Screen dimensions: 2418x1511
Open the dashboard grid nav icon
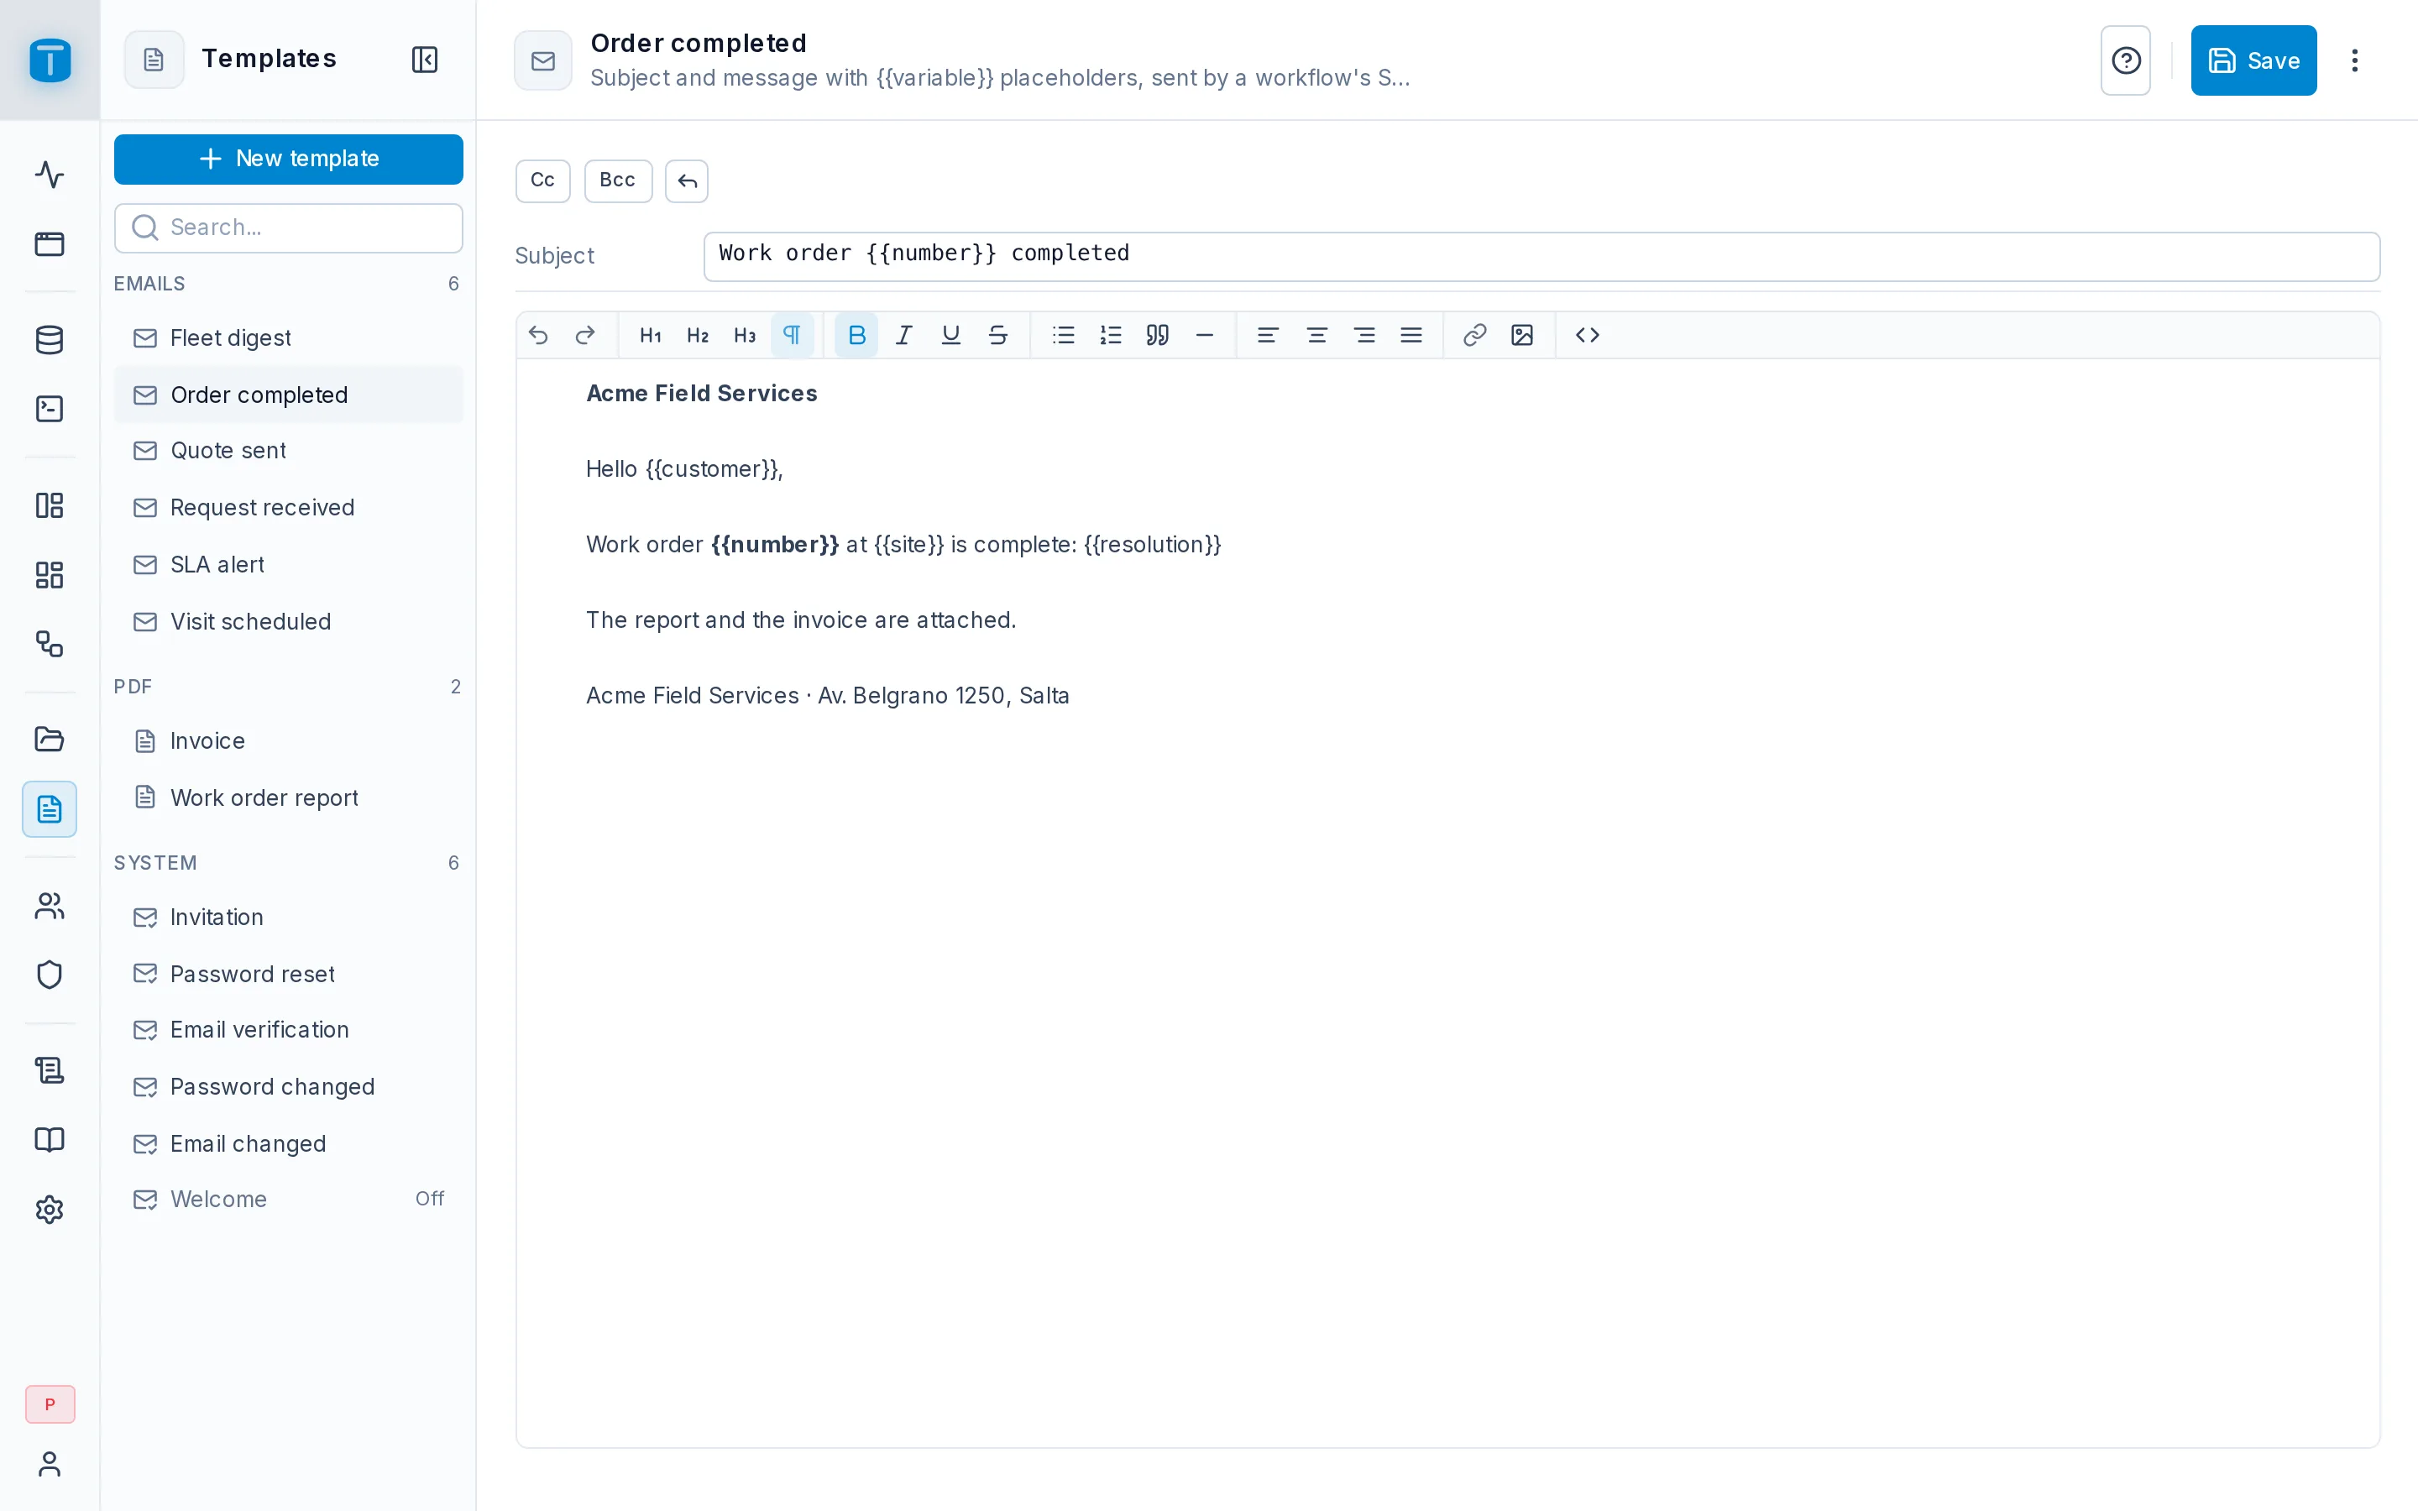50,575
